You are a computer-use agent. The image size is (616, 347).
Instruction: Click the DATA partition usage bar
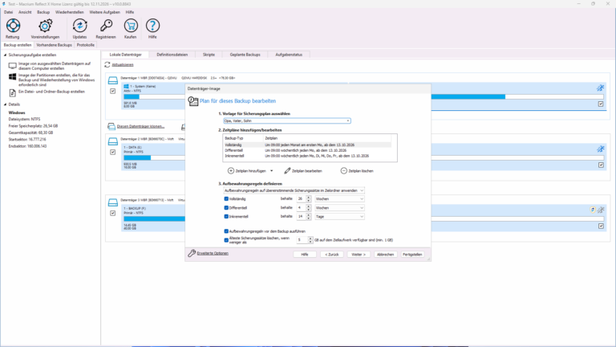[x=154, y=157]
